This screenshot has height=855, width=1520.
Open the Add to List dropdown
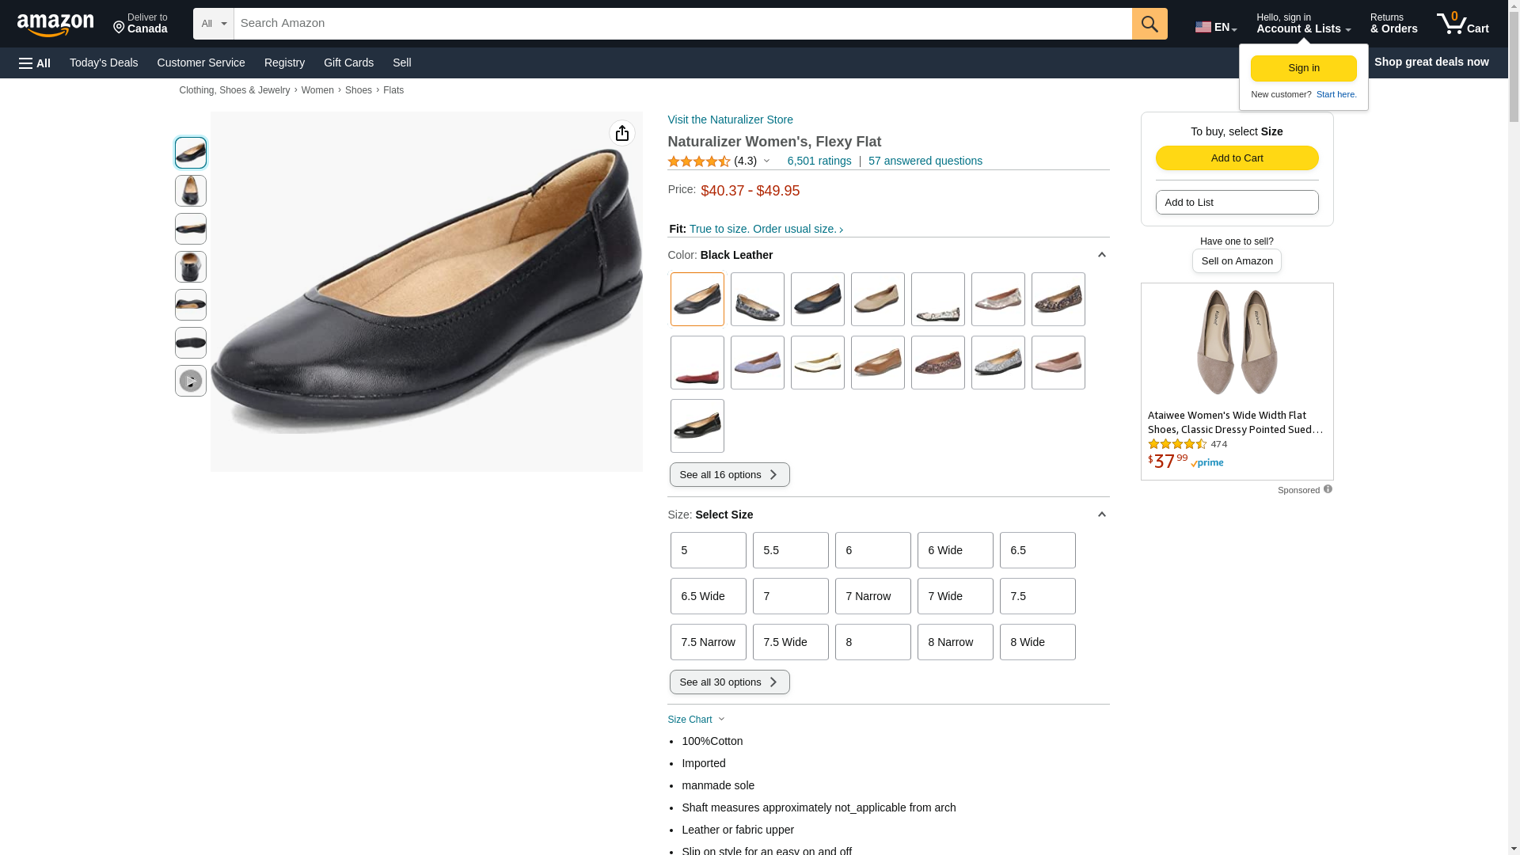click(x=1237, y=203)
